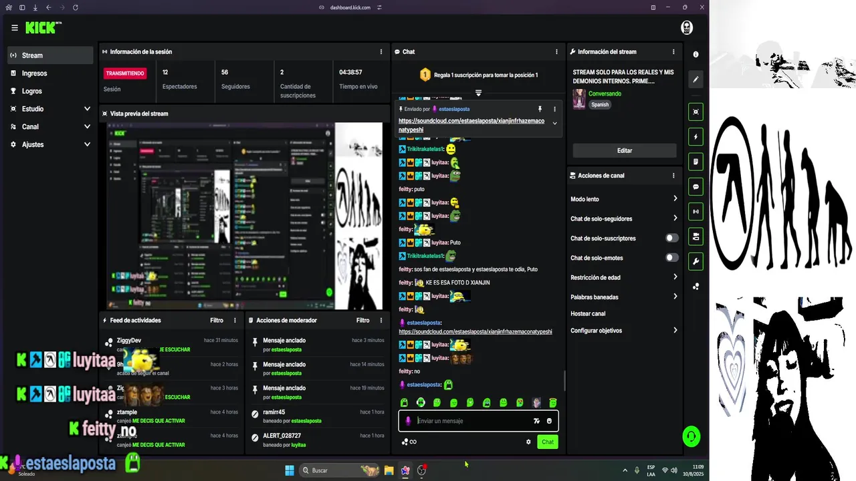Open Feed de actividades three-dot menu

(235, 320)
